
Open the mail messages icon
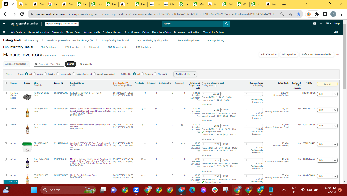click(x=315, y=23)
